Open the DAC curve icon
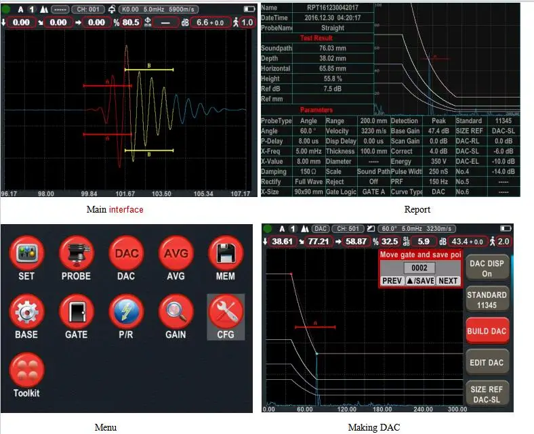534x434 pixels. click(126, 255)
